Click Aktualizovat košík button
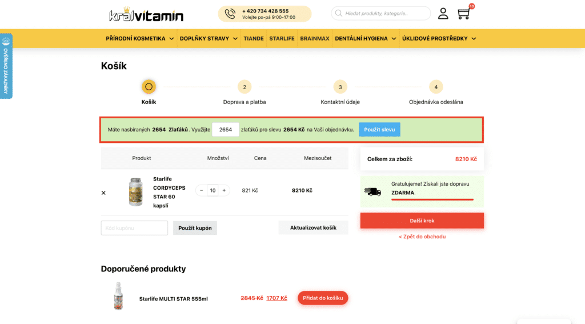The width and height of the screenshot is (585, 324). (313, 227)
